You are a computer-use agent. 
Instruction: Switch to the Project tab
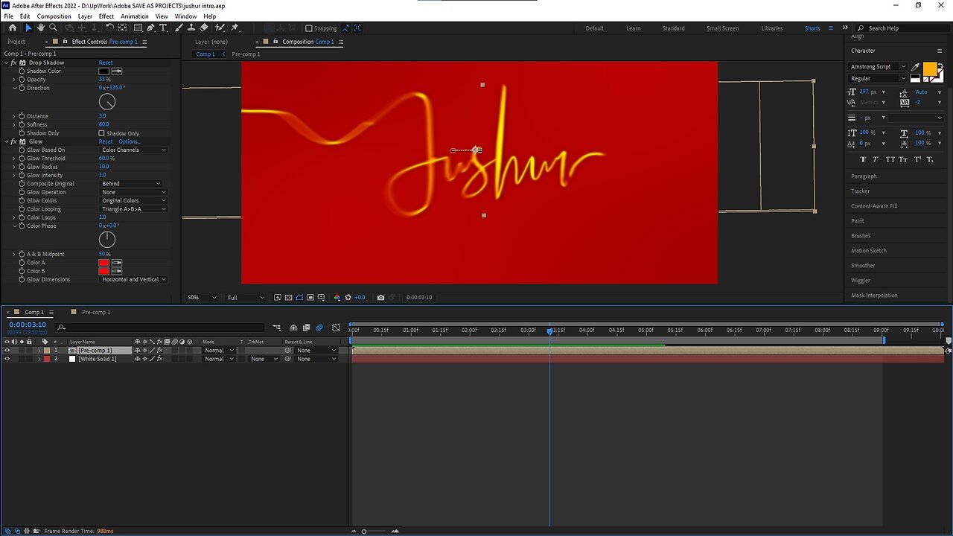(16, 42)
